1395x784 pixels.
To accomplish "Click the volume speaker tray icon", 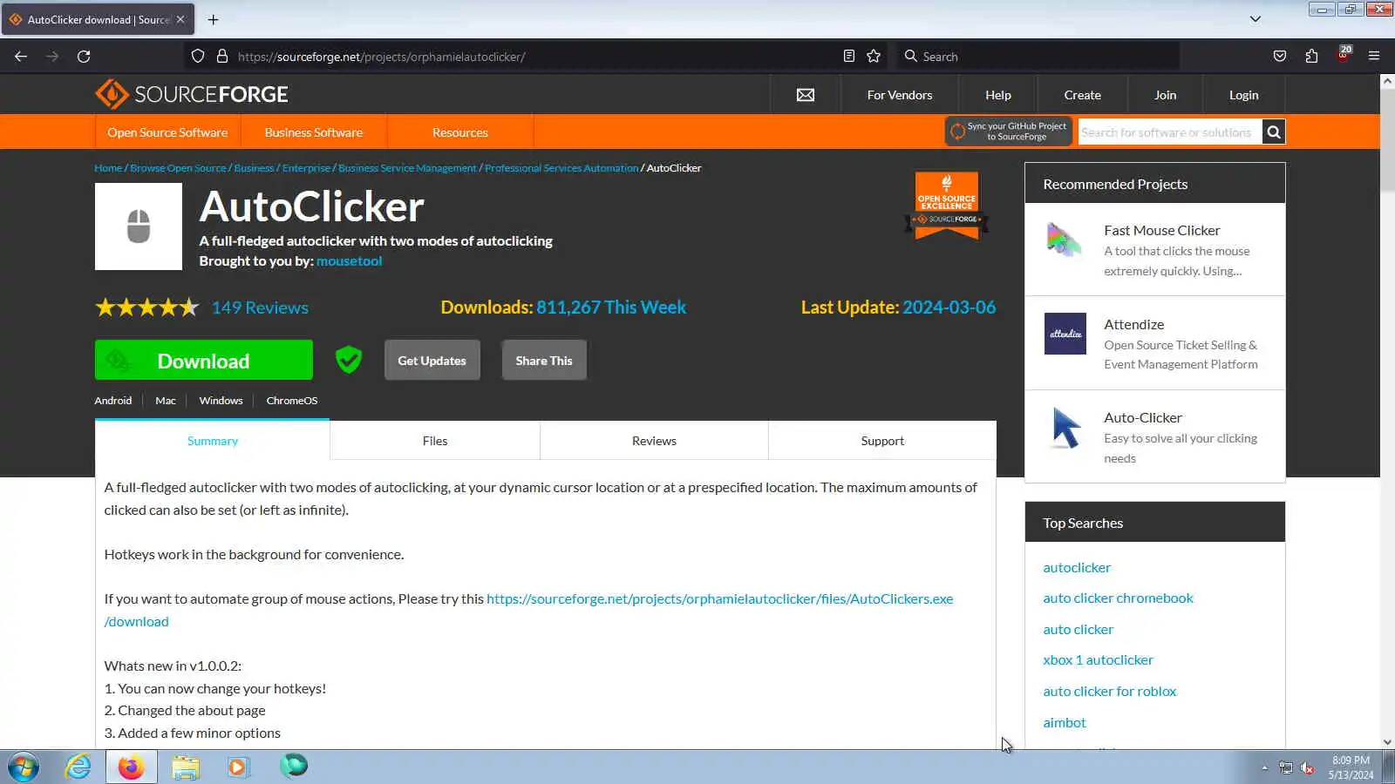I will 1307,767.
